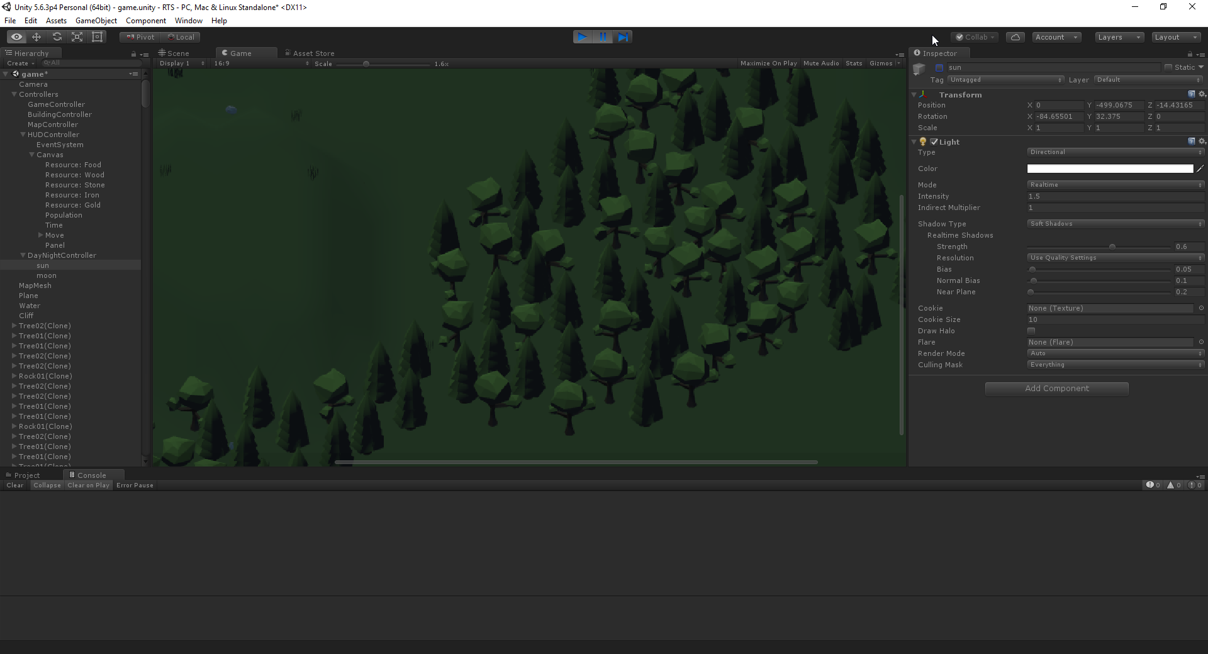Image resolution: width=1208 pixels, height=654 pixels.
Task: Open the Flare object picker
Action: coord(1201,342)
